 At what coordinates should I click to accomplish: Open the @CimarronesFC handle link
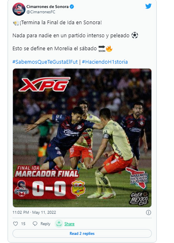click(x=41, y=12)
